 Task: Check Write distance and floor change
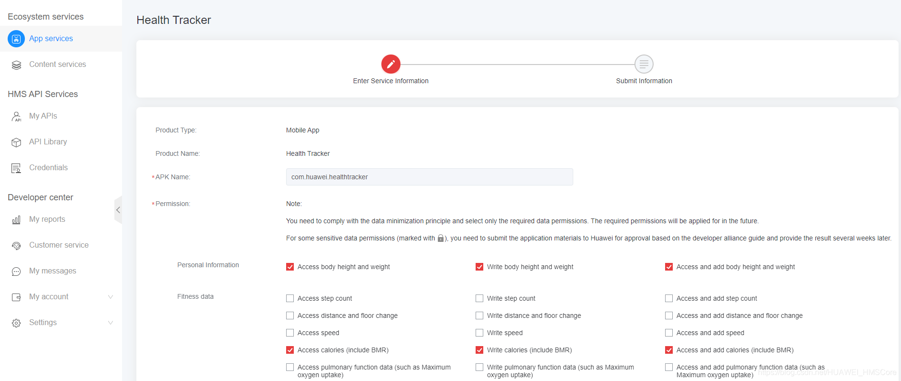coord(479,316)
